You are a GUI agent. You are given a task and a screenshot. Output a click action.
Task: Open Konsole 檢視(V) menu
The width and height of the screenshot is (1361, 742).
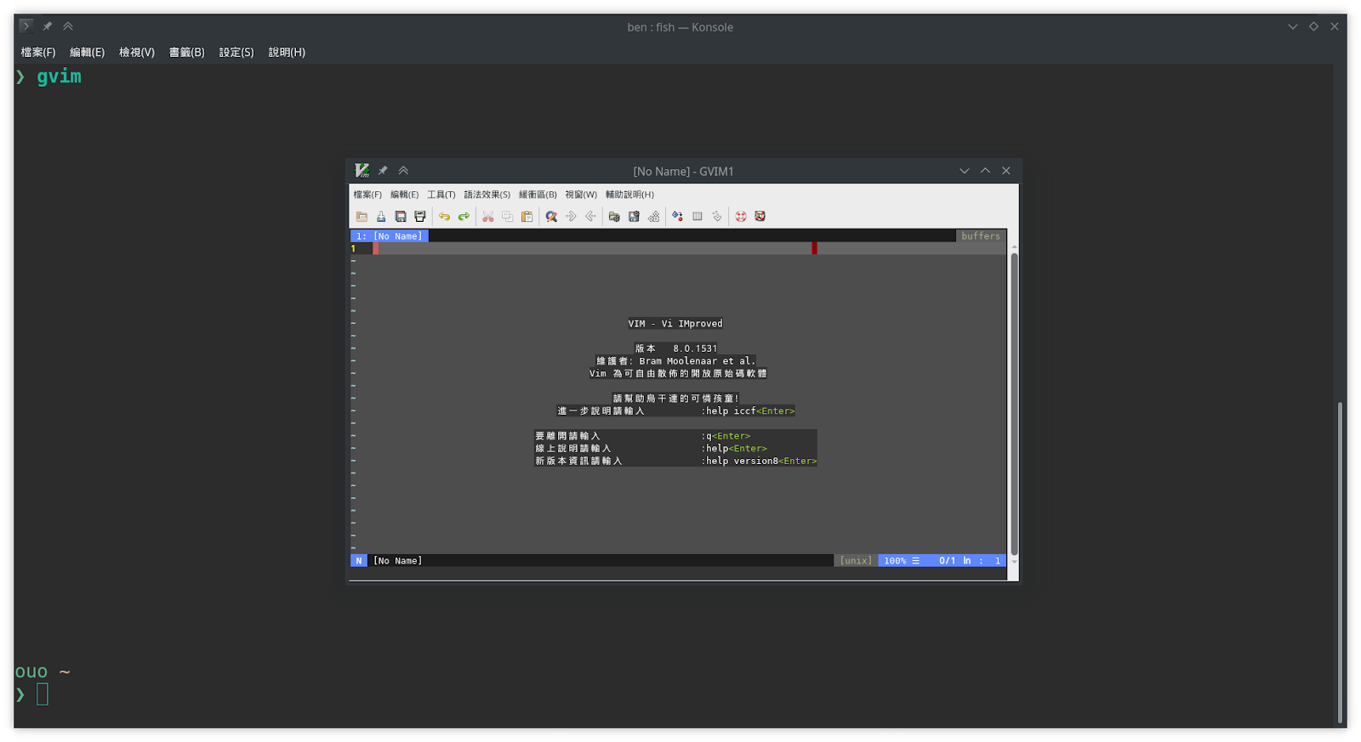pyautogui.click(x=137, y=53)
